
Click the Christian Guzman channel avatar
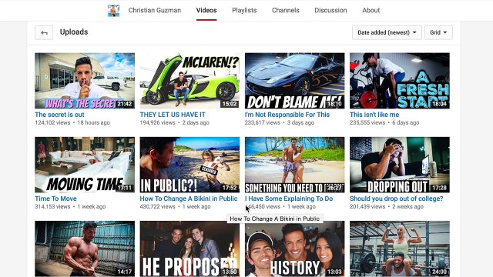click(x=113, y=11)
